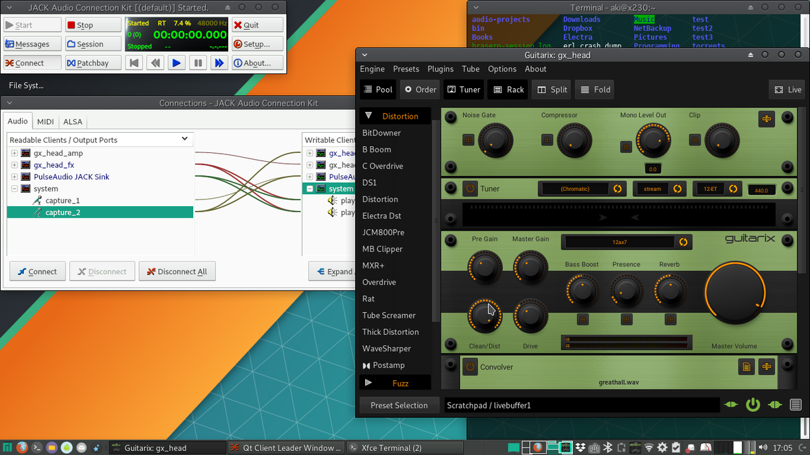Open the Convolver settings file icon
The height and width of the screenshot is (455, 810).
pos(746,367)
